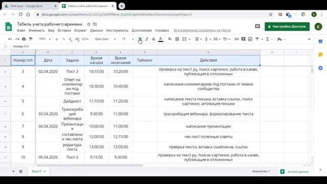Open zoom 100% dropdown
The image size is (327, 184).
(x=44, y=39)
